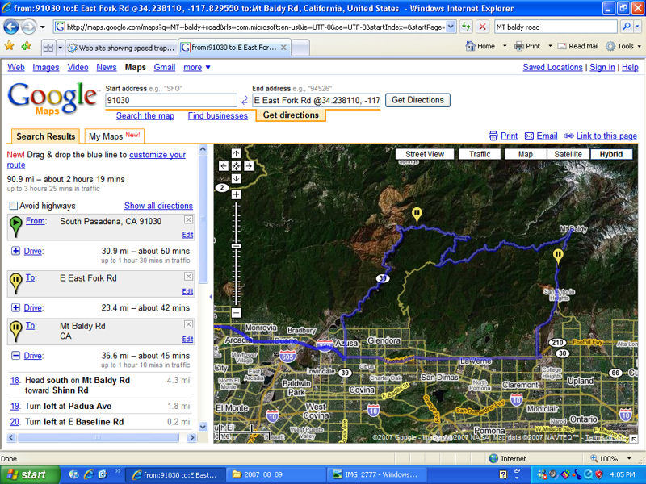The width and height of the screenshot is (646, 484).
Task: Pan the map right with the arrow
Action: click(x=249, y=166)
